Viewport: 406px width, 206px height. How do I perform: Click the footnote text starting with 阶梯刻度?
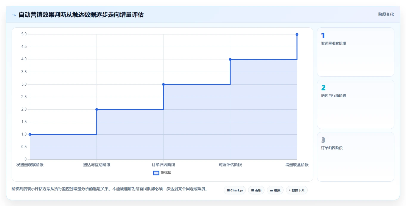(x=110, y=189)
